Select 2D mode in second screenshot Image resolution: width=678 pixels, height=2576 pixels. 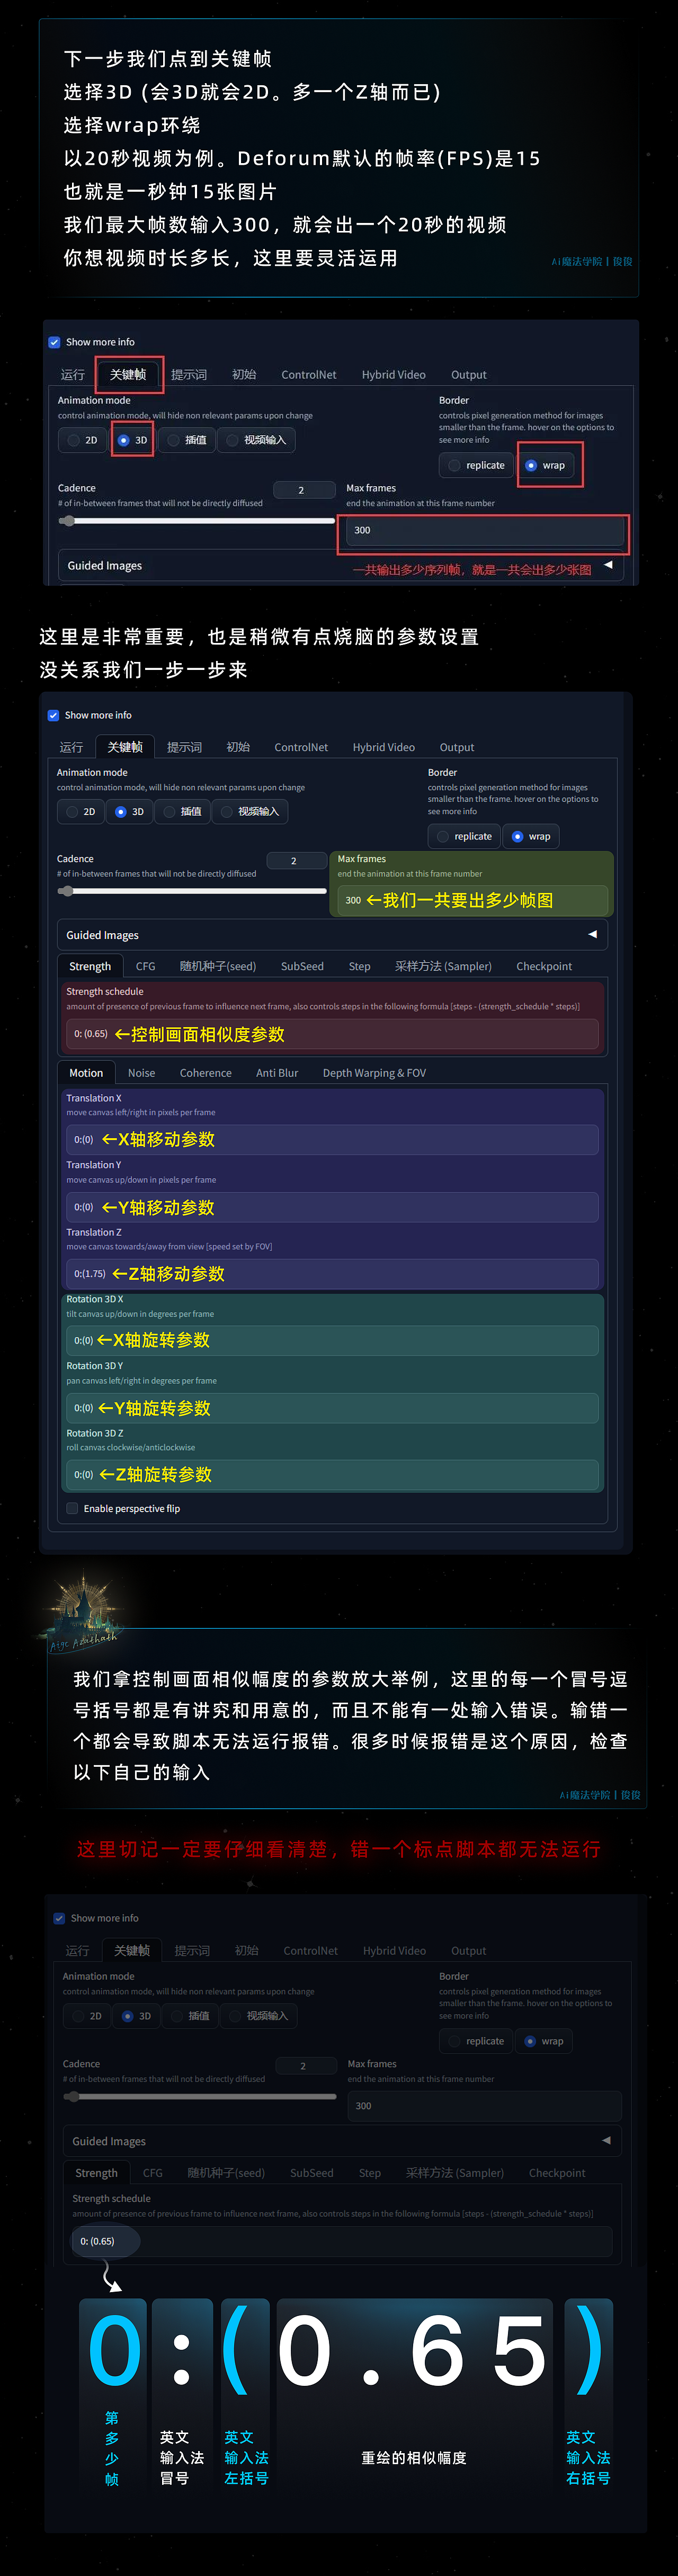[80, 812]
